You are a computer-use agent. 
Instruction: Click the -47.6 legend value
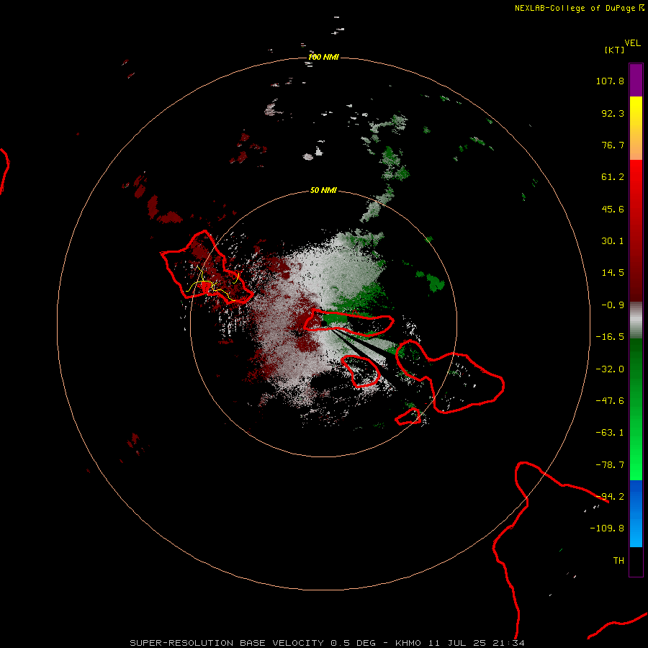point(610,401)
